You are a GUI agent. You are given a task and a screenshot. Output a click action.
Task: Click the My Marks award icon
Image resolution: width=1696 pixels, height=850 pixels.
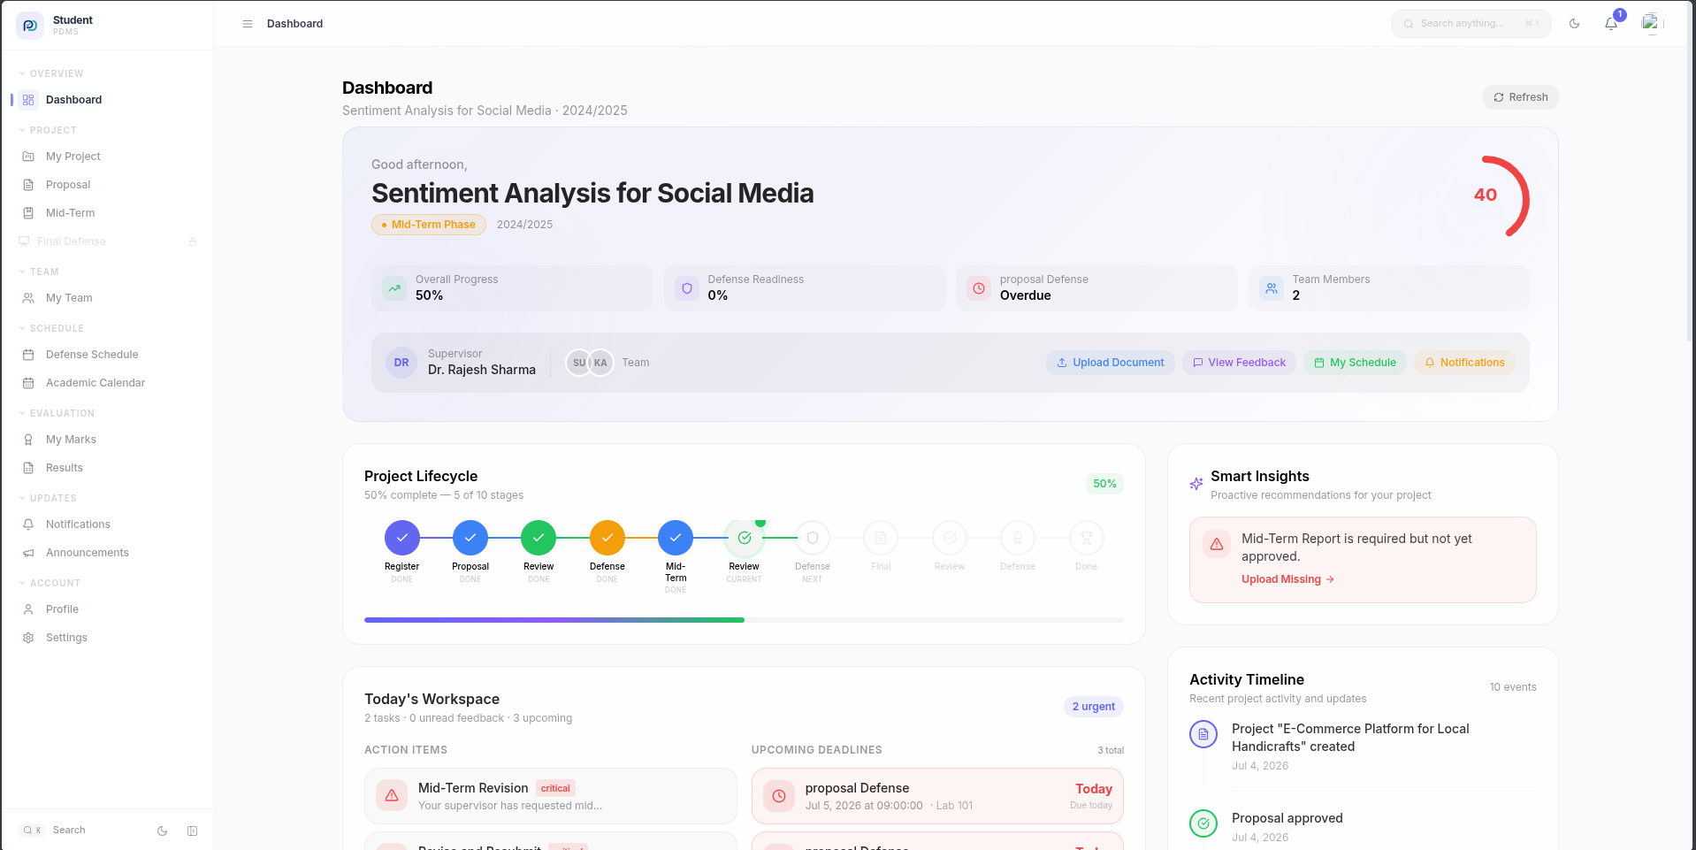point(28,440)
